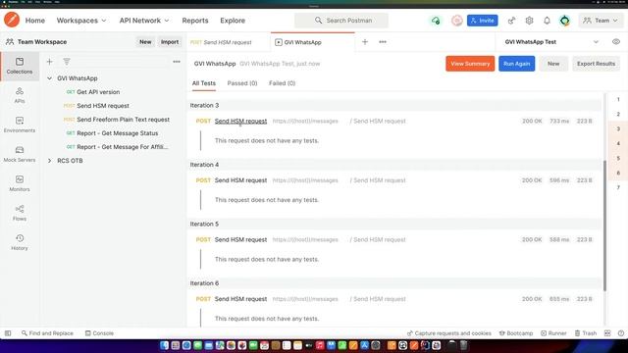Open the Mock Servers sidebar panel
This screenshot has height=353, width=628.
[x=20, y=154]
